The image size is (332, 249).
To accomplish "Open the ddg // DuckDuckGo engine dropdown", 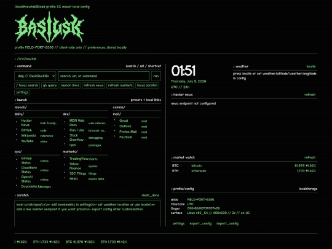I will [35, 76].
